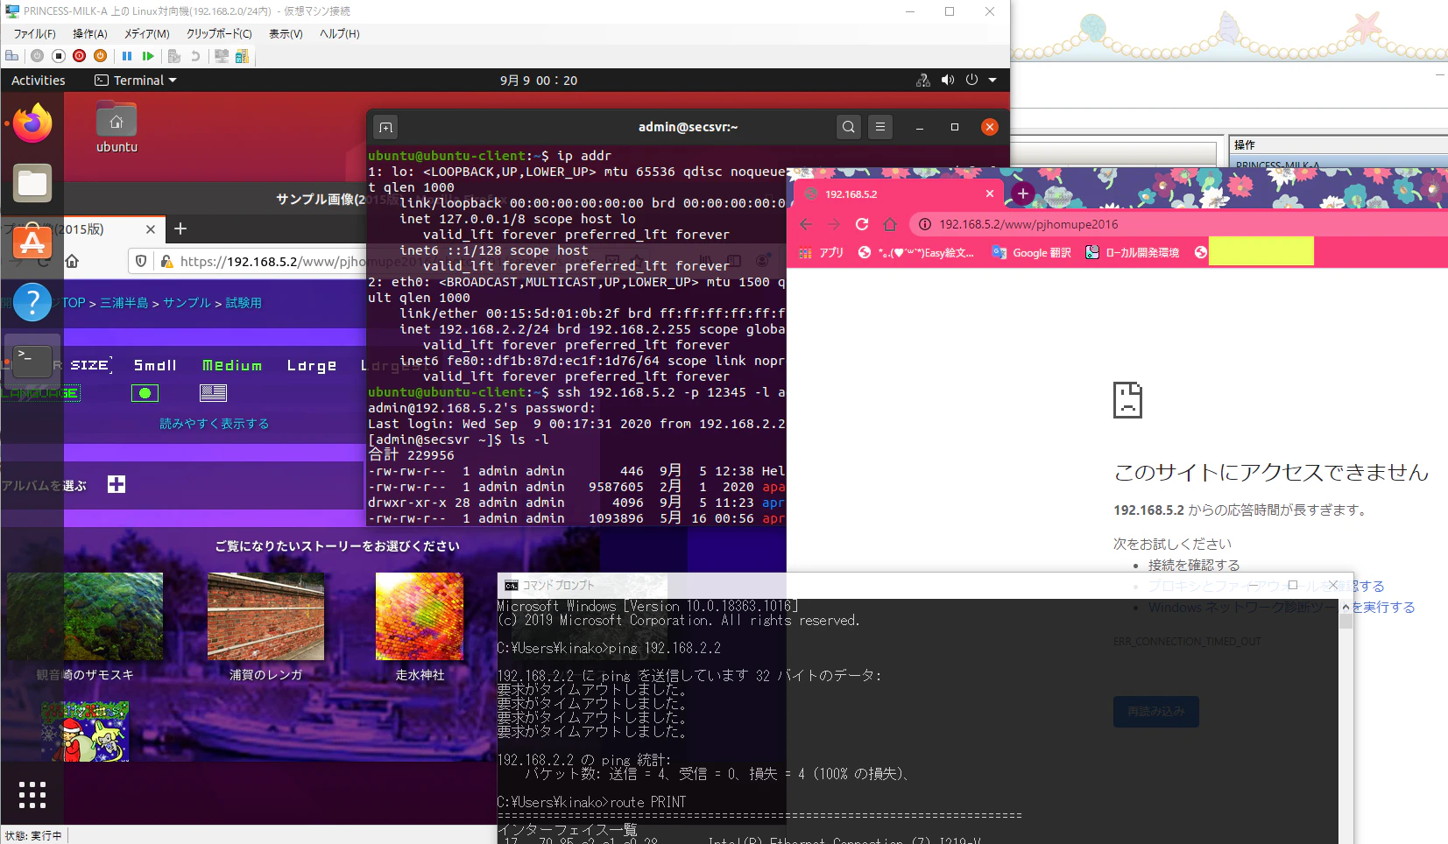The height and width of the screenshot is (844, 1448).
Task: Open Files from the Ubuntu dock
Action: (32, 183)
